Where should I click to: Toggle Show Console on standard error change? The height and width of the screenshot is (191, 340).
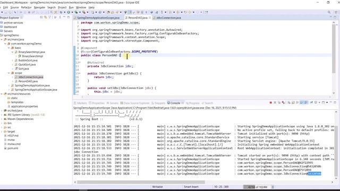pos(306,102)
